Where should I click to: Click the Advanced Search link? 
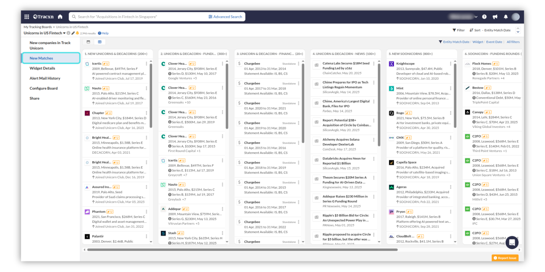click(x=225, y=17)
